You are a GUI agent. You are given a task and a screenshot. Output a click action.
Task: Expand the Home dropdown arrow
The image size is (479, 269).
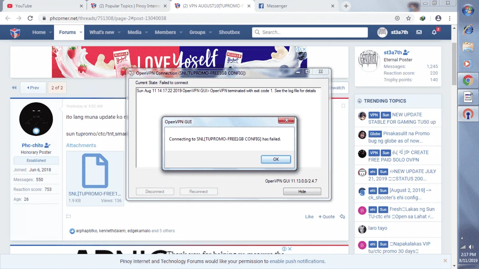51,33
